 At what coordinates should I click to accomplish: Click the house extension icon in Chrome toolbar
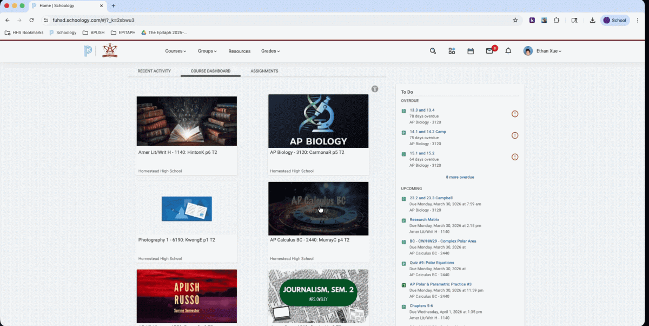(x=544, y=20)
